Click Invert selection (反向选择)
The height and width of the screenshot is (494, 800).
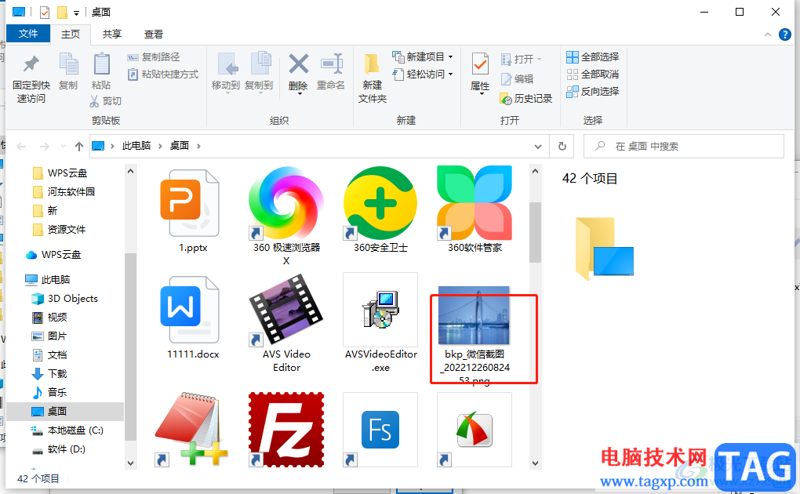click(x=593, y=92)
